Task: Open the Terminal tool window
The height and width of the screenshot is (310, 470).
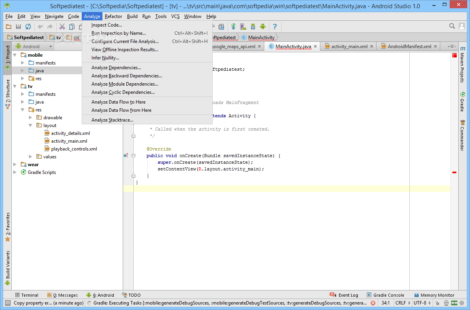Action: (x=27, y=295)
